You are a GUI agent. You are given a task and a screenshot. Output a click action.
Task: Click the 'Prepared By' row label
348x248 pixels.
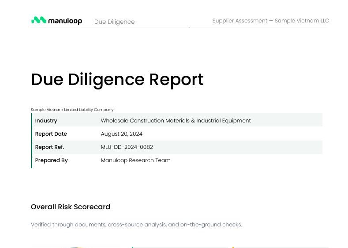(x=52, y=160)
